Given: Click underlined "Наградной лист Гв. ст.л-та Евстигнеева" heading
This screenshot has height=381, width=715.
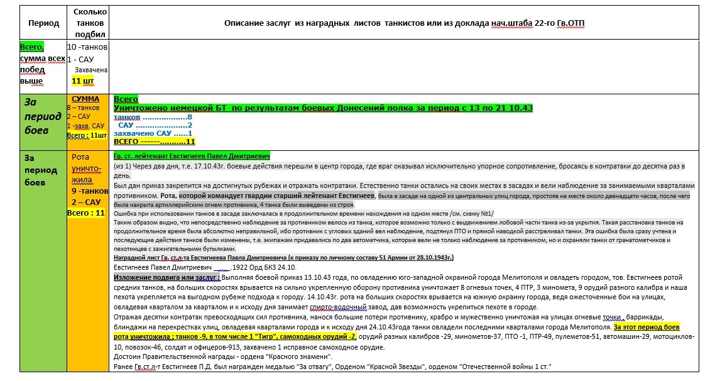Looking at the screenshot, I should (283, 257).
